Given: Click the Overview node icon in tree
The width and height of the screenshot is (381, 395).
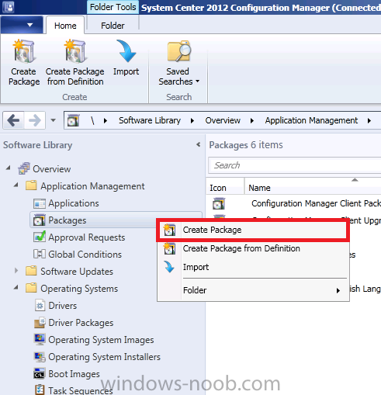Looking at the screenshot, I should click(24, 168).
